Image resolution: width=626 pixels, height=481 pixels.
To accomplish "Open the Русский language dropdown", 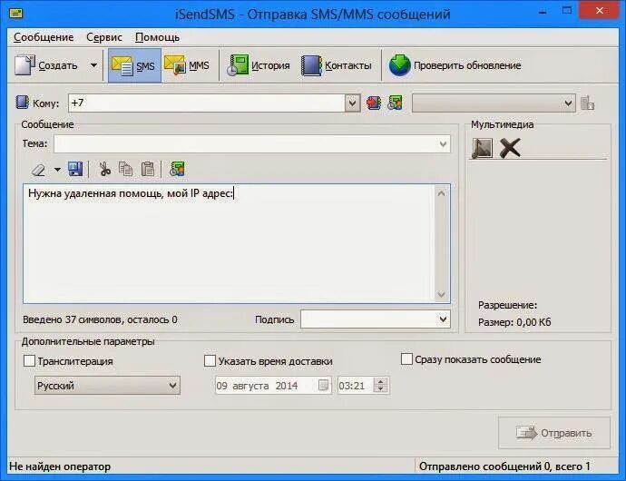I will (107, 386).
